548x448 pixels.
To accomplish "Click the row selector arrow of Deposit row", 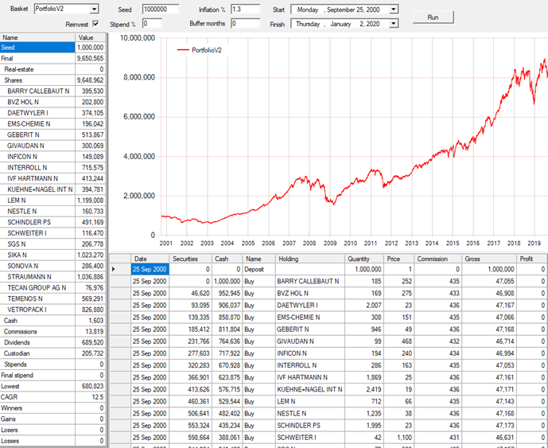I will tap(120, 269).
